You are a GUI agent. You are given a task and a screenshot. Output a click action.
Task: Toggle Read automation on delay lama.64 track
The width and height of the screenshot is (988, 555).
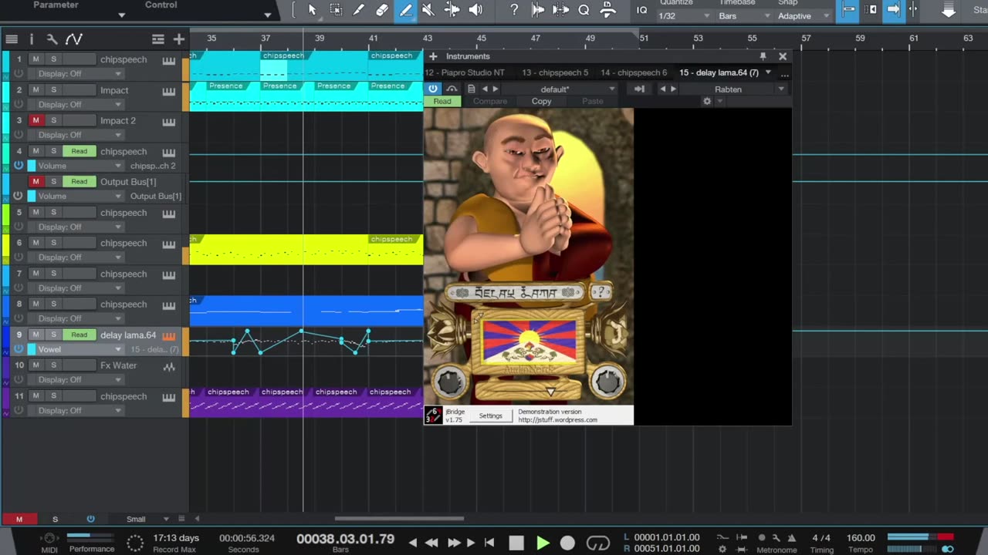pos(80,335)
